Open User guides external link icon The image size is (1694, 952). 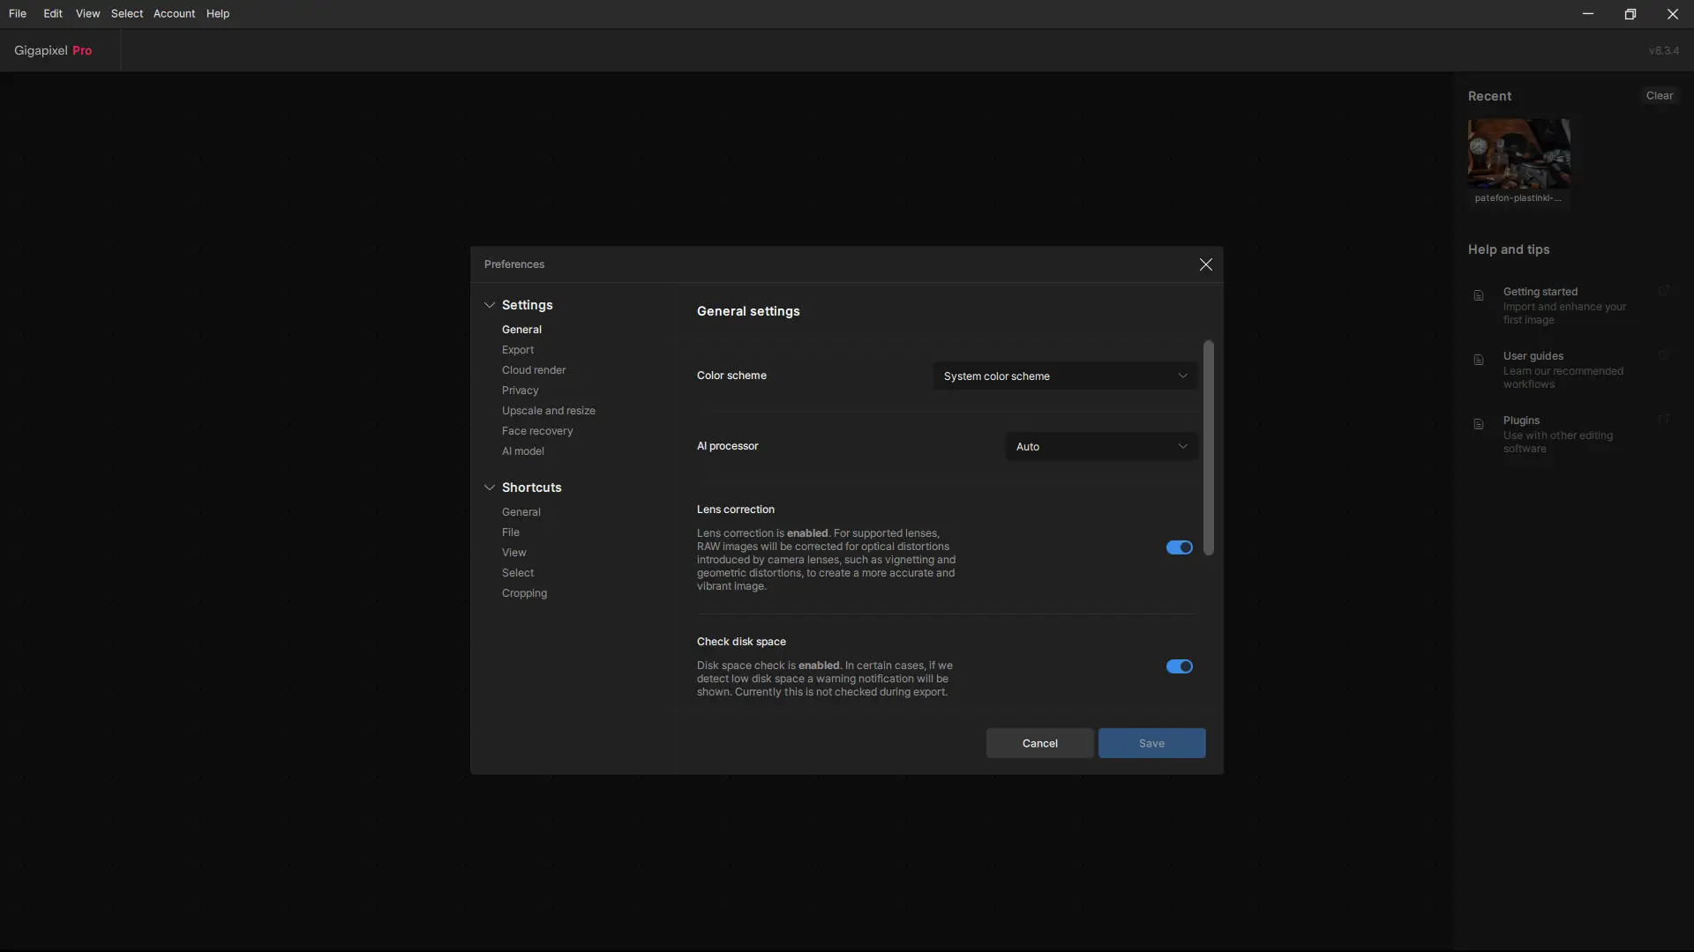coord(1663,355)
